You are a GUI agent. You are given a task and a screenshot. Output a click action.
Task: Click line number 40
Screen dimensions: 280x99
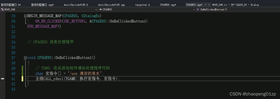(x=13, y=74)
